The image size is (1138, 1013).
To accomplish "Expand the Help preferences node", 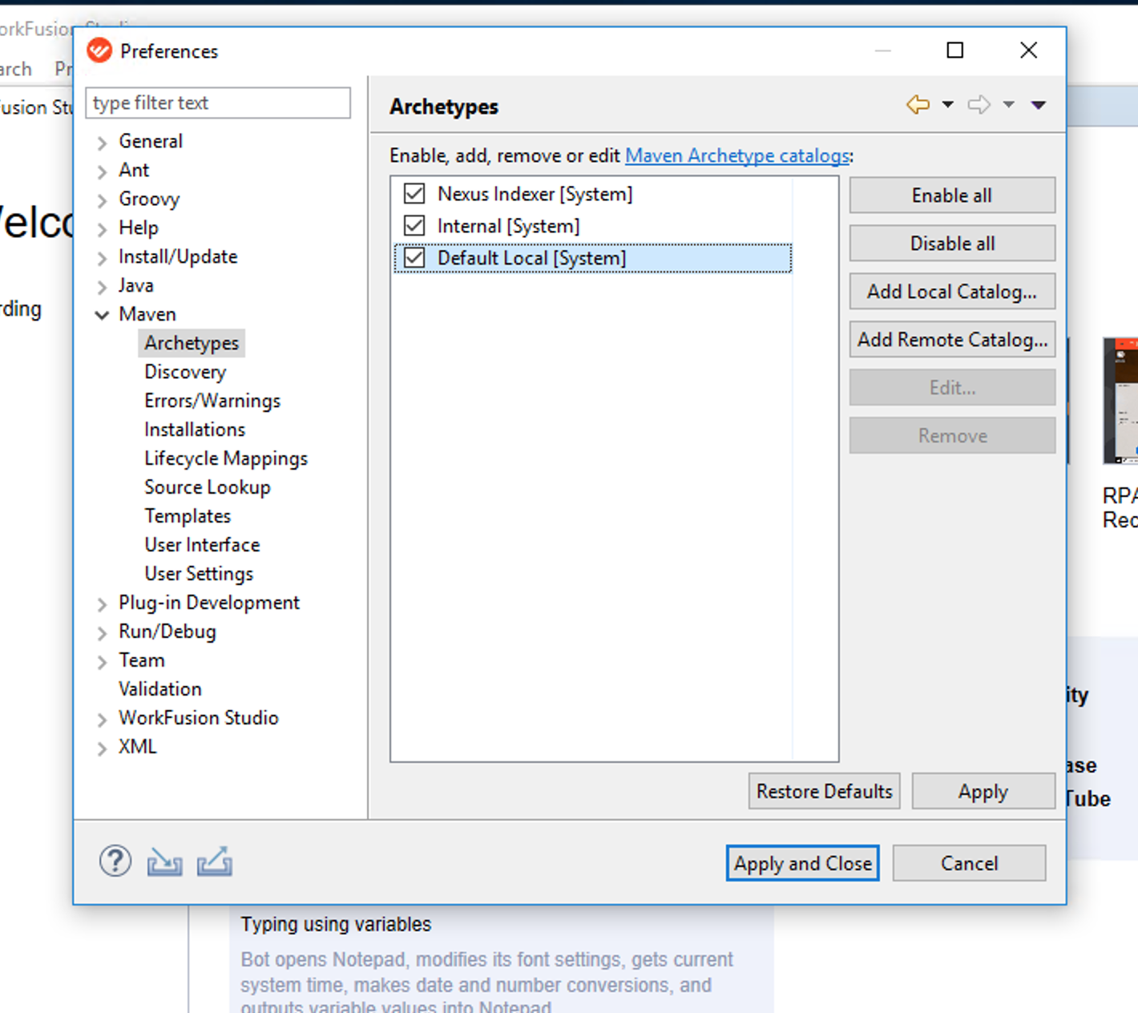I will 102,229.
